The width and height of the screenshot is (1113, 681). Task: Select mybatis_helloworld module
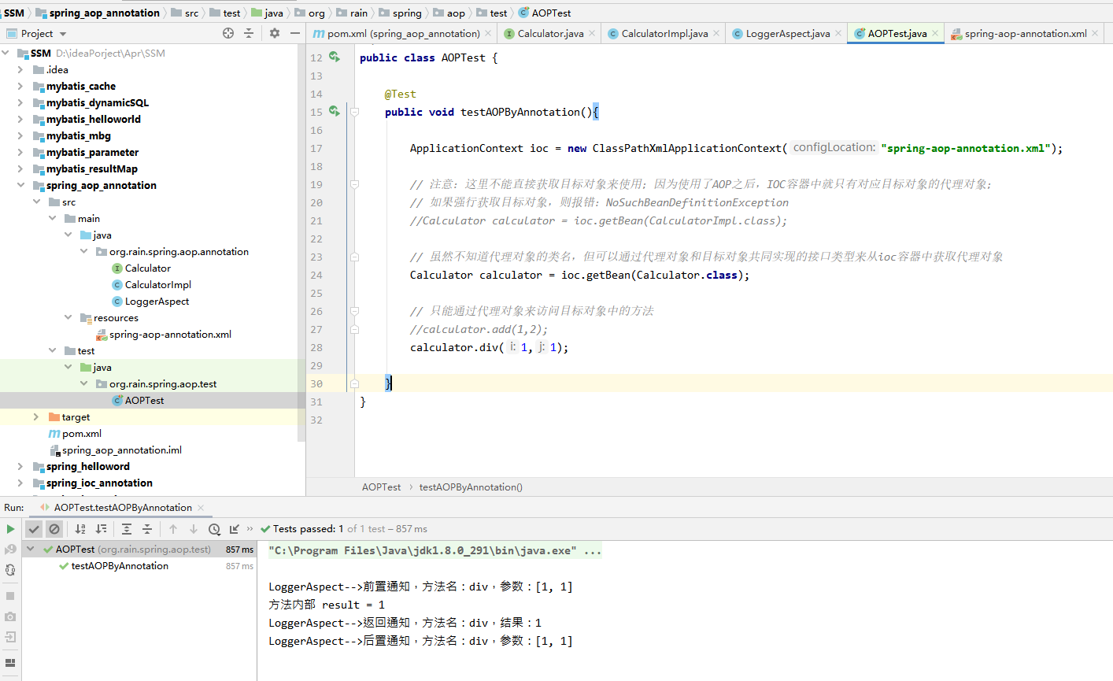tap(94, 120)
